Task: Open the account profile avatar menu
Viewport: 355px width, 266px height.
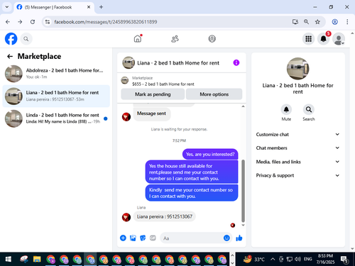Action: point(339,39)
